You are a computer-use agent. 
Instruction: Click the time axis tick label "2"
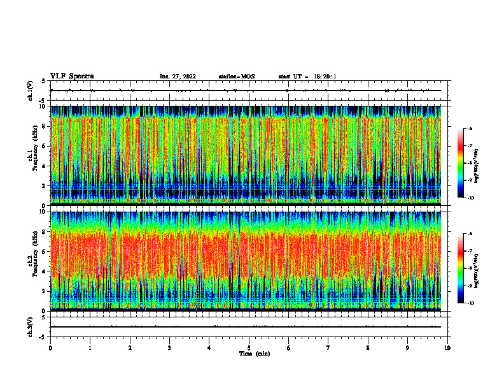130,348
